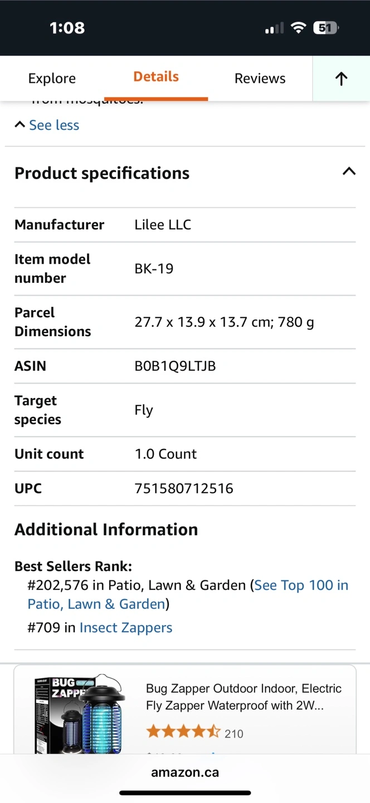Tap the cellular signal bars icon
Screen dimensions: 370x803
point(274,28)
